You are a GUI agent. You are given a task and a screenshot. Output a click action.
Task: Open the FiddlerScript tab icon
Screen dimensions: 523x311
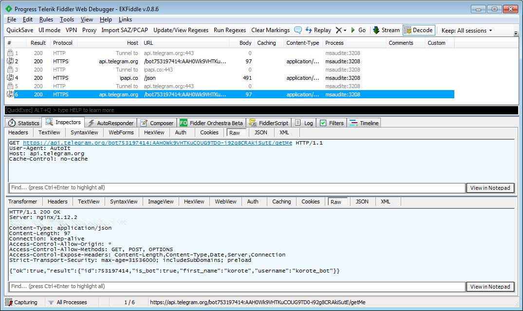pyautogui.click(x=253, y=123)
